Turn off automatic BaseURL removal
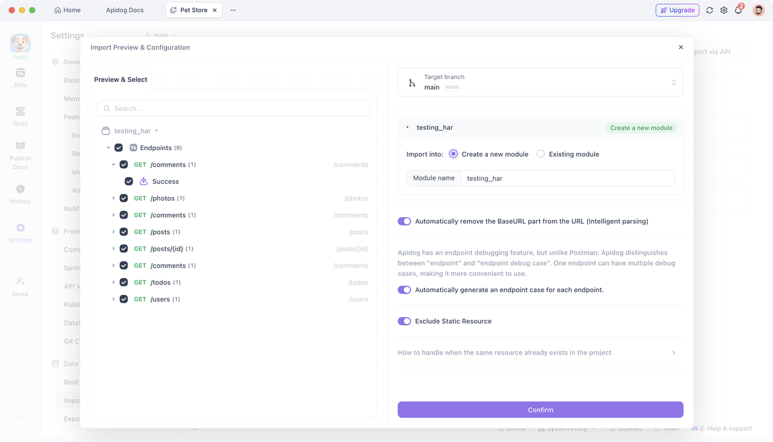Screen dimensions: 773x442 coord(404,221)
